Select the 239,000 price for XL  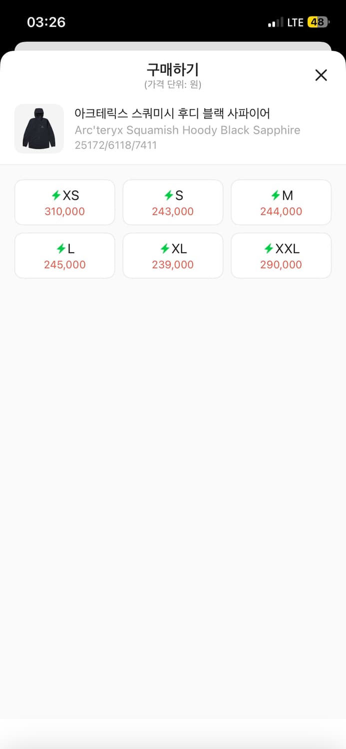coord(173,265)
